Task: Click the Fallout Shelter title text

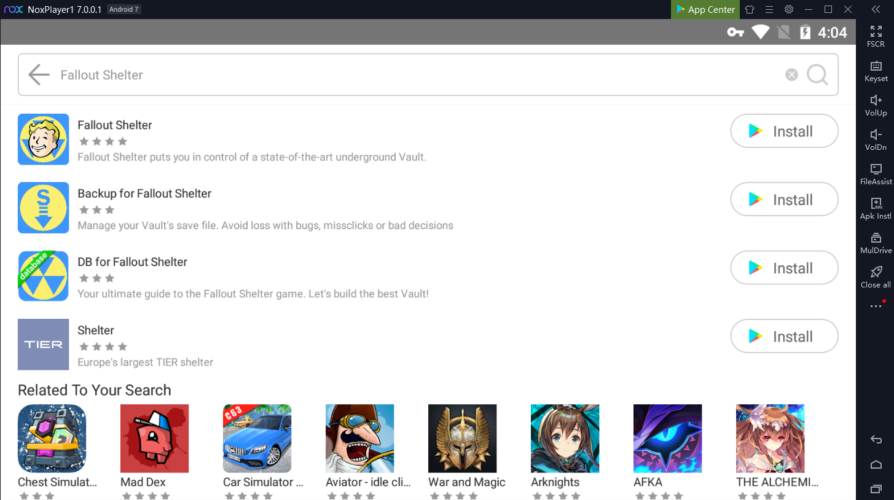Action: 115,125
